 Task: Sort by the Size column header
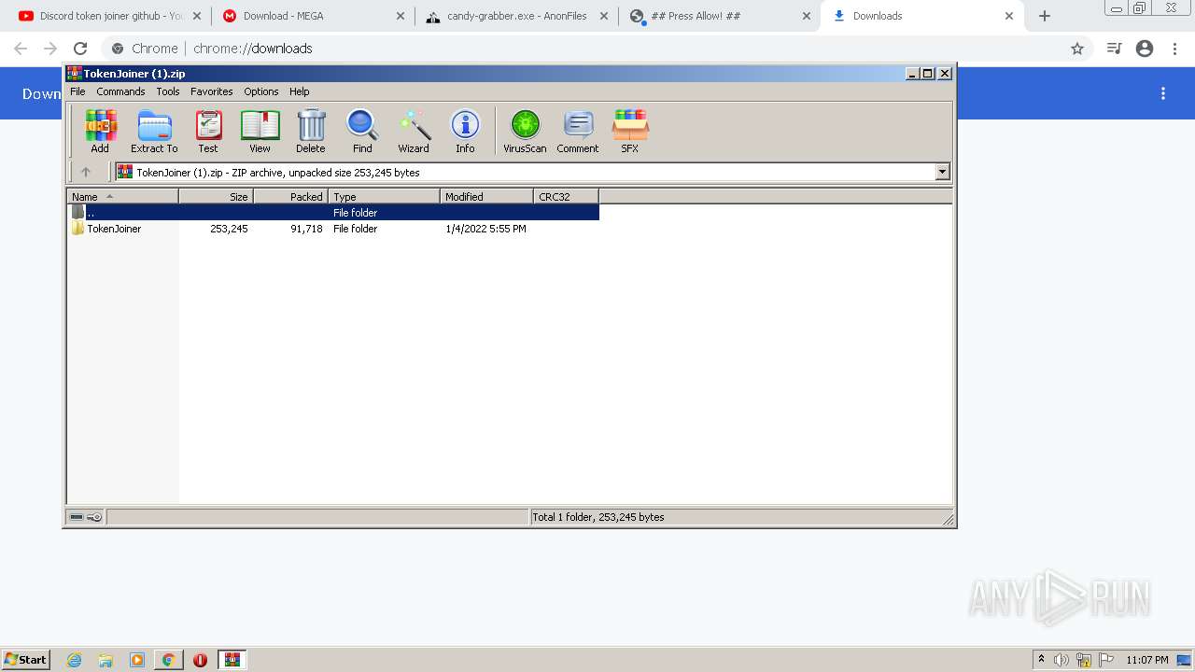coord(216,196)
